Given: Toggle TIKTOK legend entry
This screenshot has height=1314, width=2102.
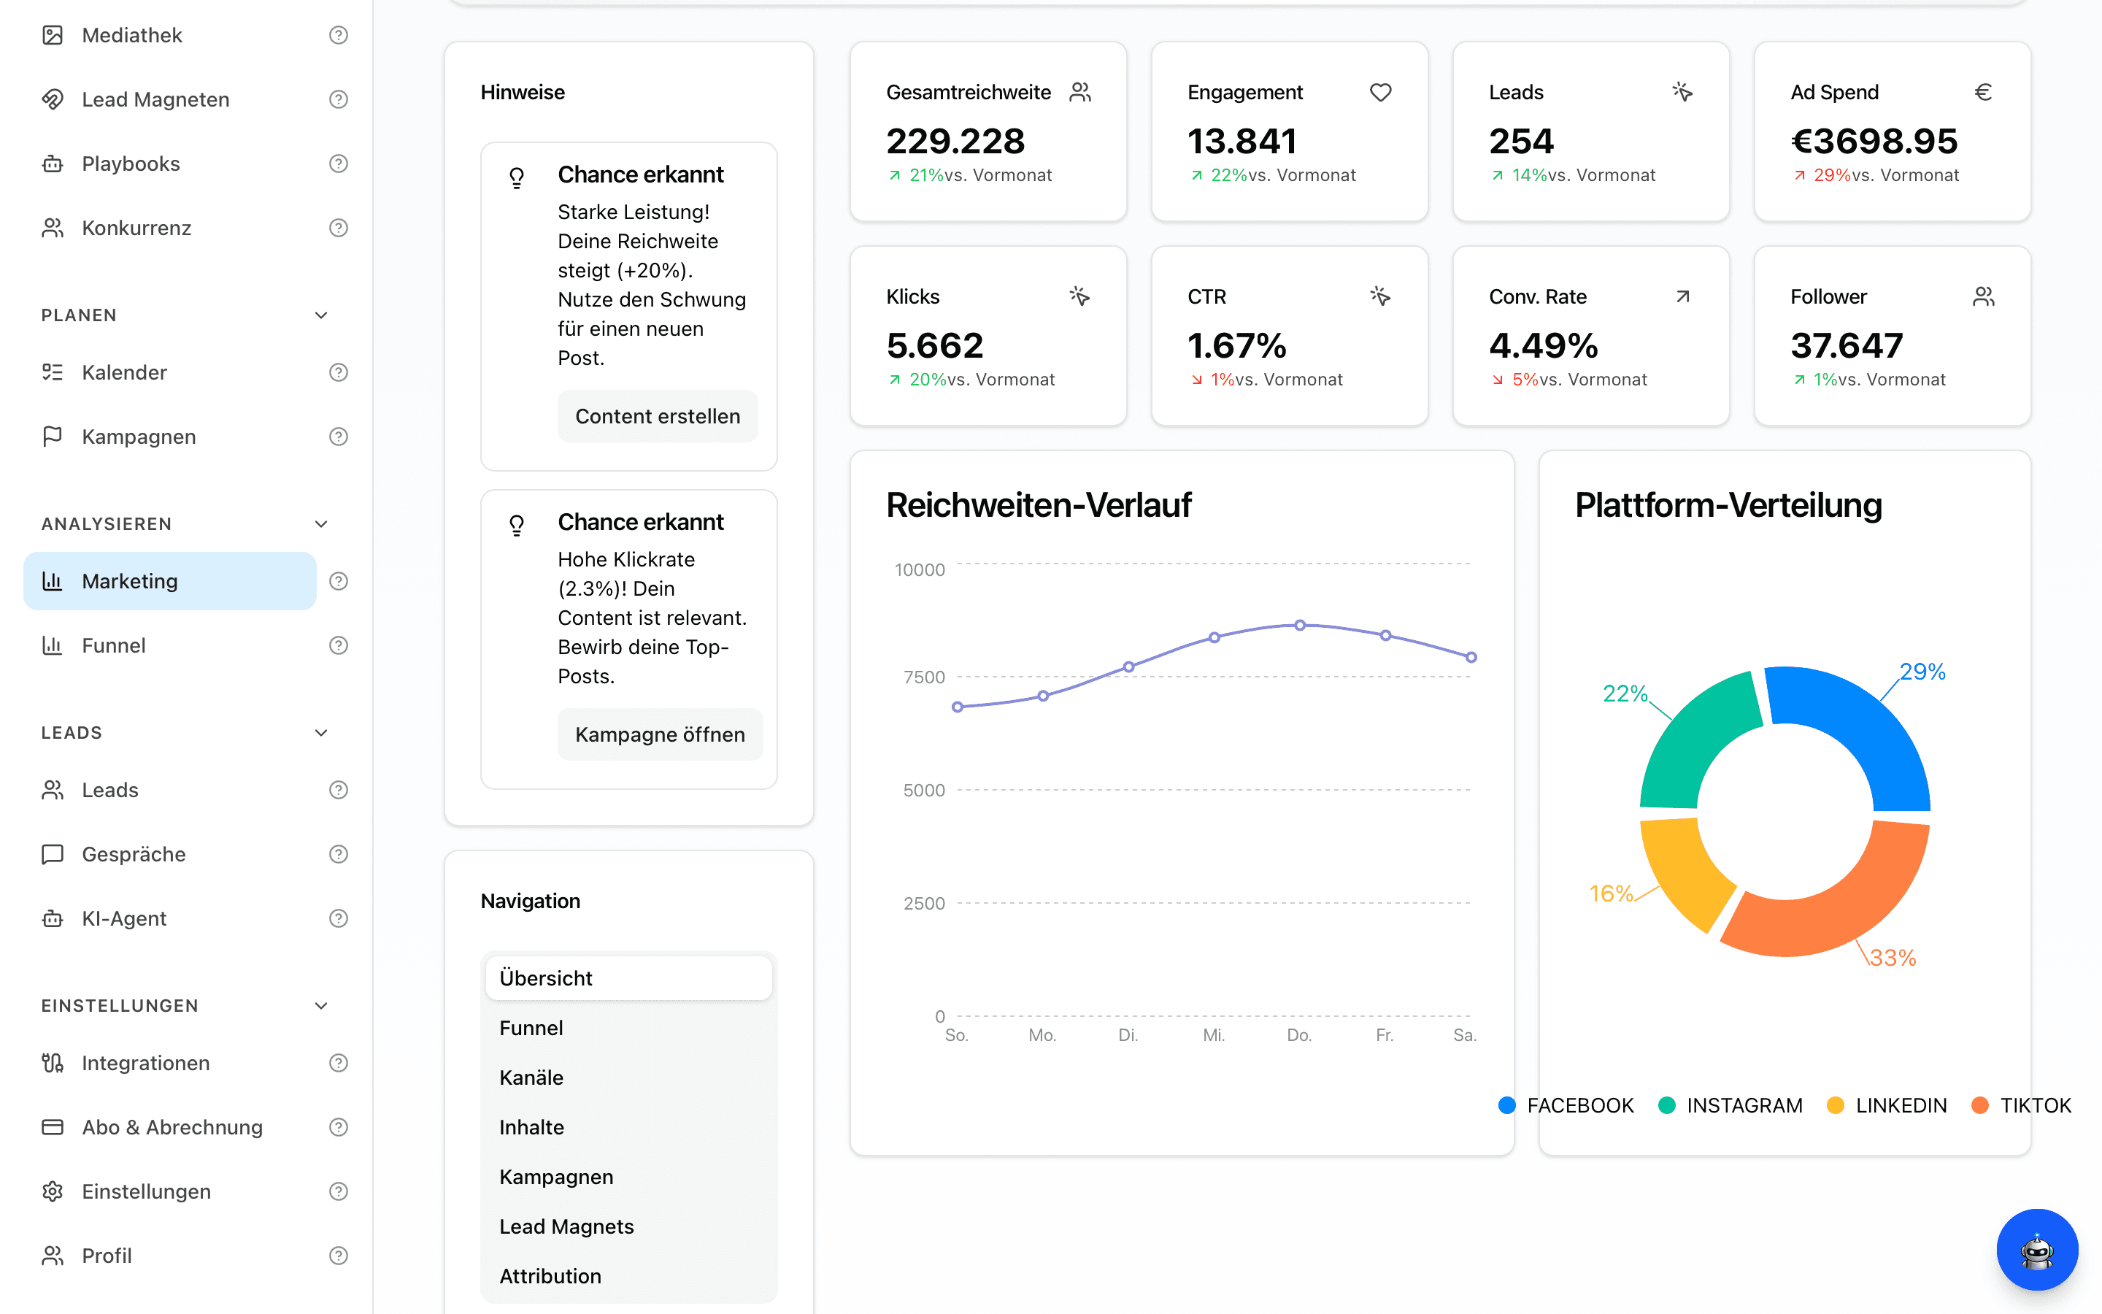Looking at the screenshot, I should tap(2021, 1105).
